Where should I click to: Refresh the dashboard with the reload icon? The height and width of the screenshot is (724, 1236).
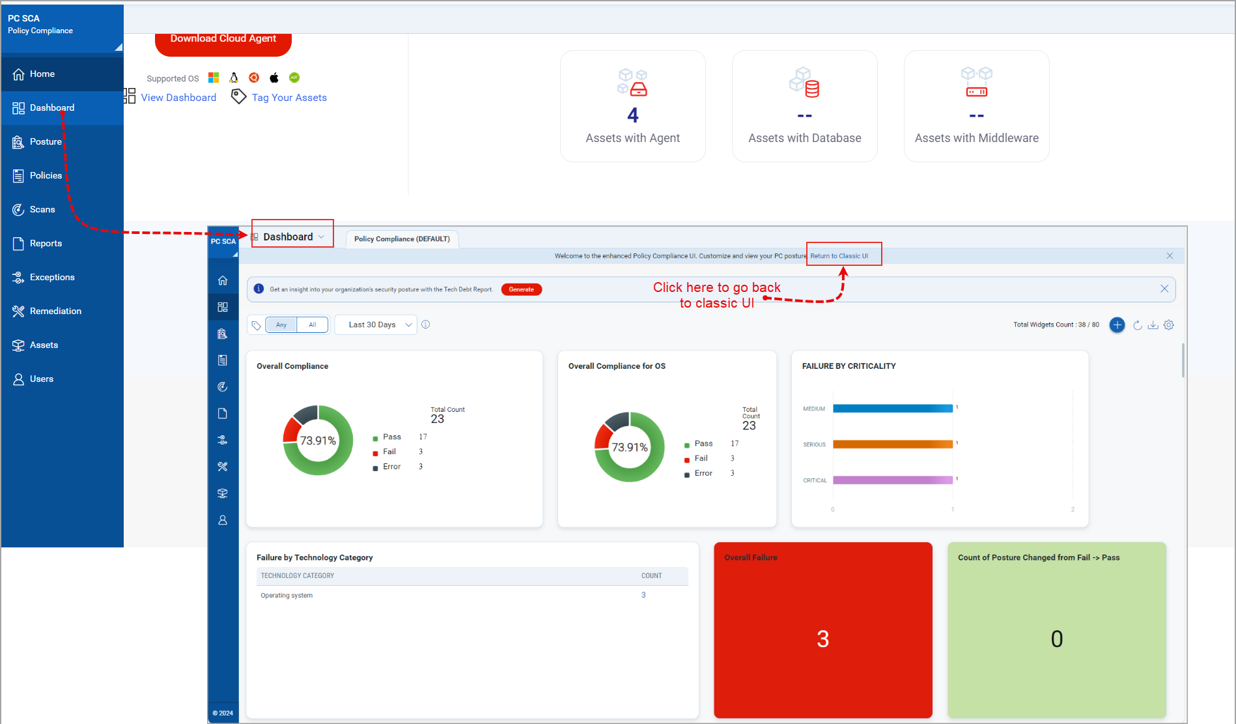click(1137, 325)
